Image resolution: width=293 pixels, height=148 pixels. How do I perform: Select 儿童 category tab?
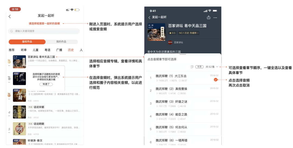point(36,50)
